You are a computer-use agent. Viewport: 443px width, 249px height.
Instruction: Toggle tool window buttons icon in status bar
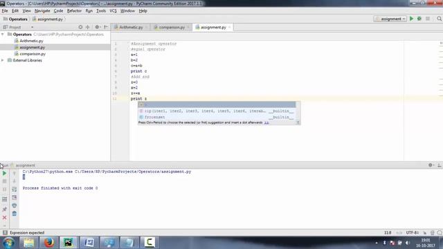tap(5, 232)
